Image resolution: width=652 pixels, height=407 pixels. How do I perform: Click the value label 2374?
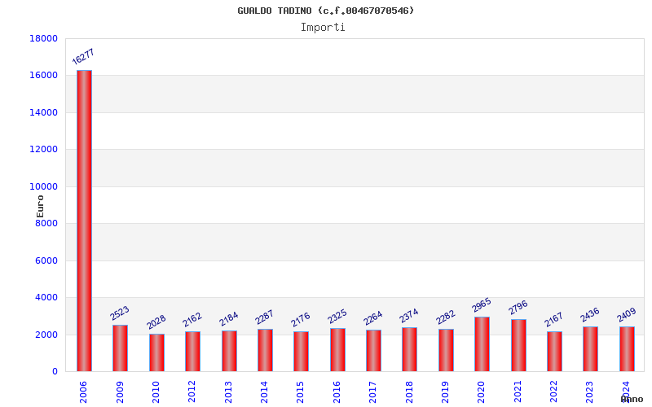409,316
